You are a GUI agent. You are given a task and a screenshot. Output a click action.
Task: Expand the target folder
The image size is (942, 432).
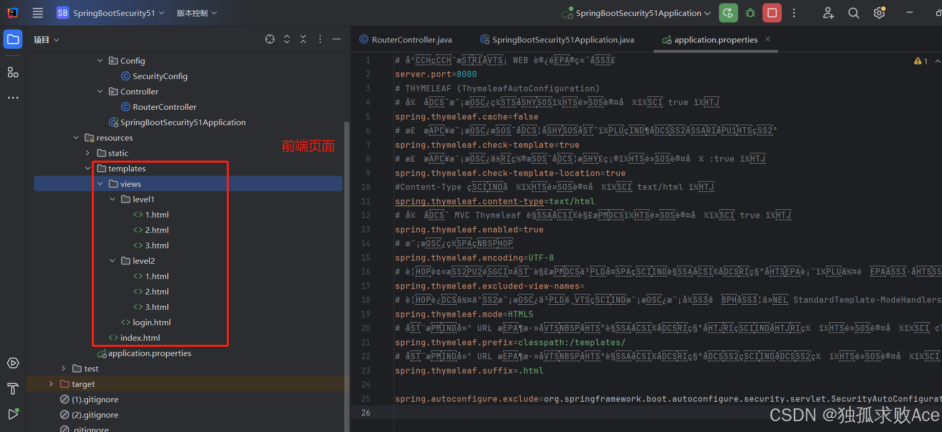(x=51, y=384)
